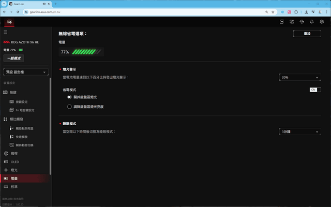Close the Gear Link browser tab
Viewport: 331px width, 207px height.
point(49,4)
